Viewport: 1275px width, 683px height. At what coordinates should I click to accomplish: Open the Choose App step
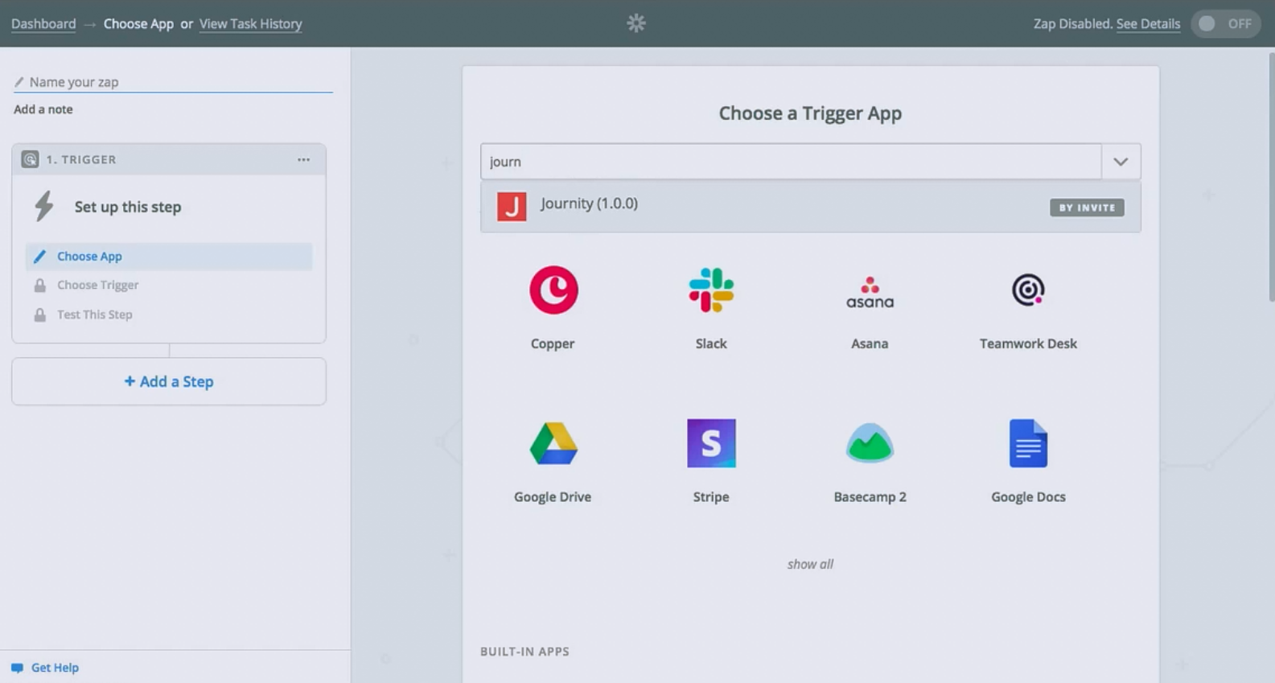(x=169, y=257)
